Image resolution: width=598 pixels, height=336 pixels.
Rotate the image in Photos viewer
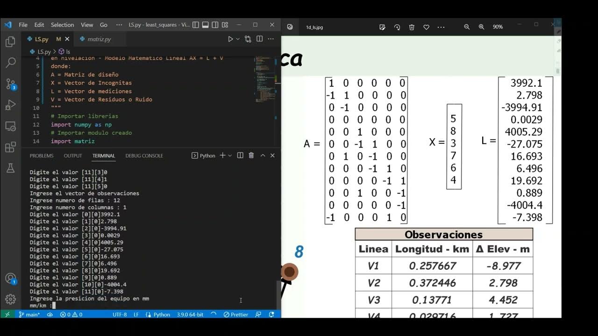tap(397, 27)
